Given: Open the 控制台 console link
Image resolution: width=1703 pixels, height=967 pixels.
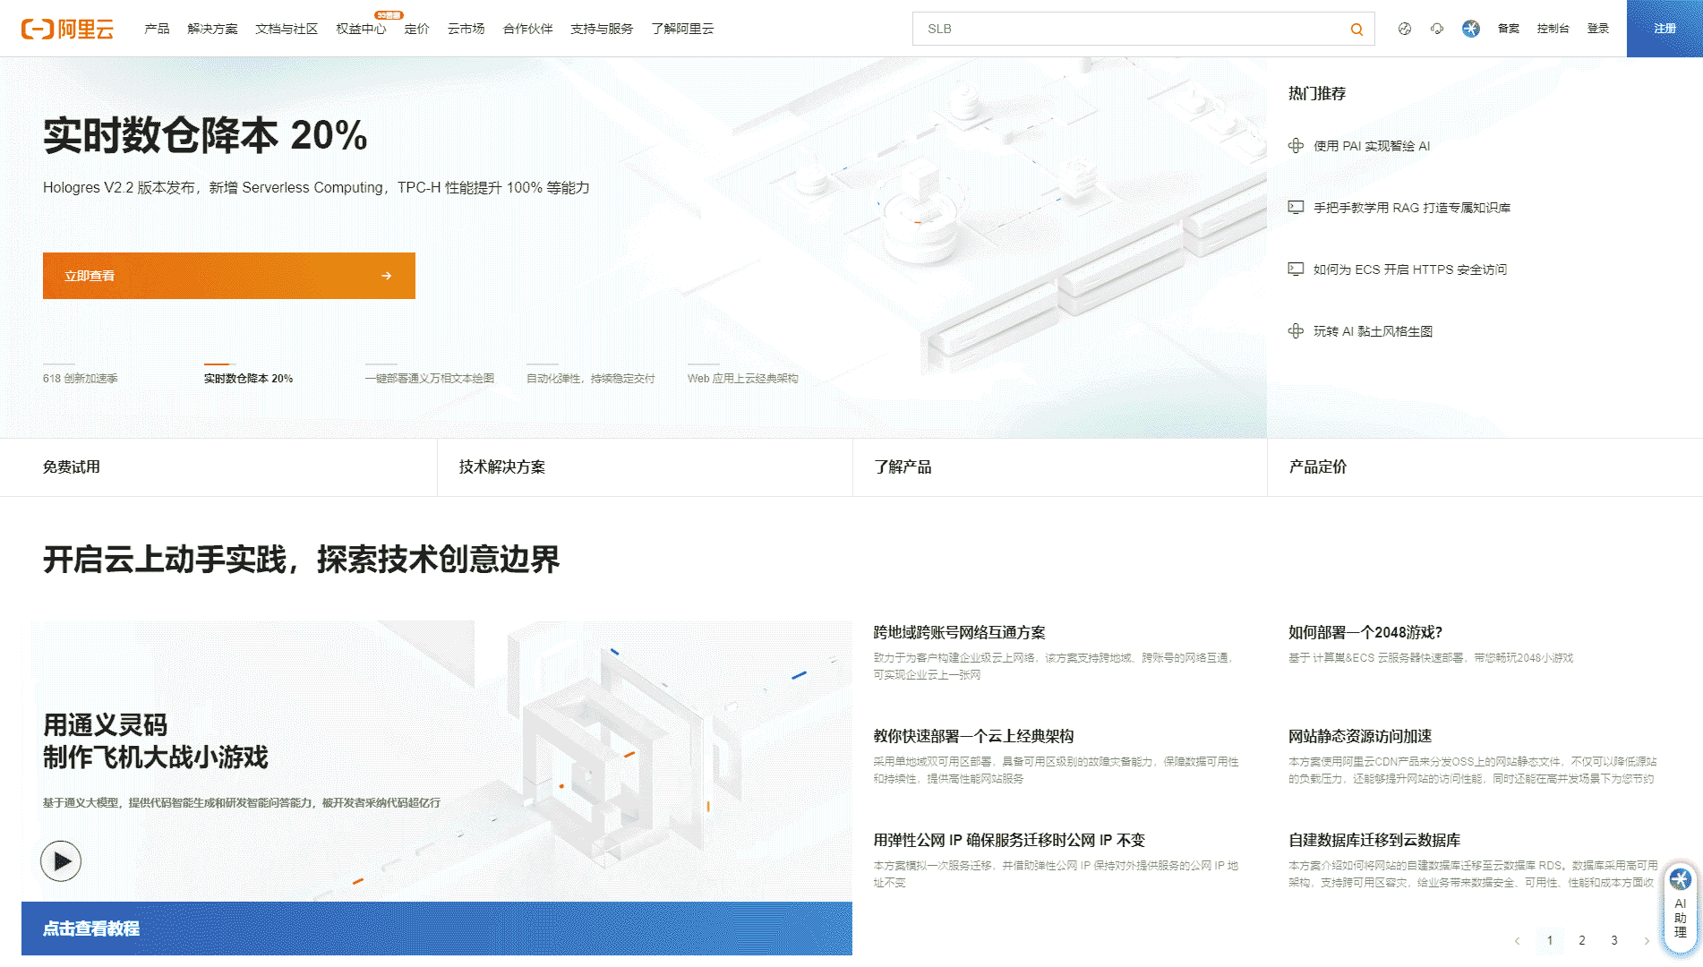Looking at the screenshot, I should point(1553,29).
